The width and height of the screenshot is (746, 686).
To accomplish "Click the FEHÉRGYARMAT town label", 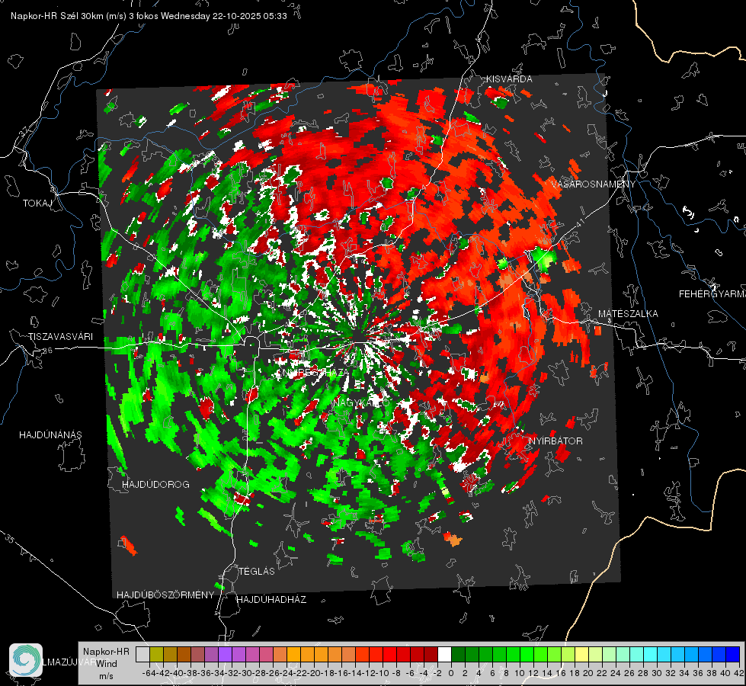I will pyautogui.click(x=712, y=294).
